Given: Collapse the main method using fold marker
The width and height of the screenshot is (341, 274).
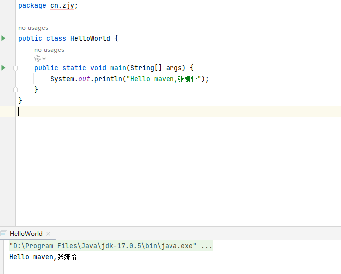Looking at the screenshot, I should point(15,68).
